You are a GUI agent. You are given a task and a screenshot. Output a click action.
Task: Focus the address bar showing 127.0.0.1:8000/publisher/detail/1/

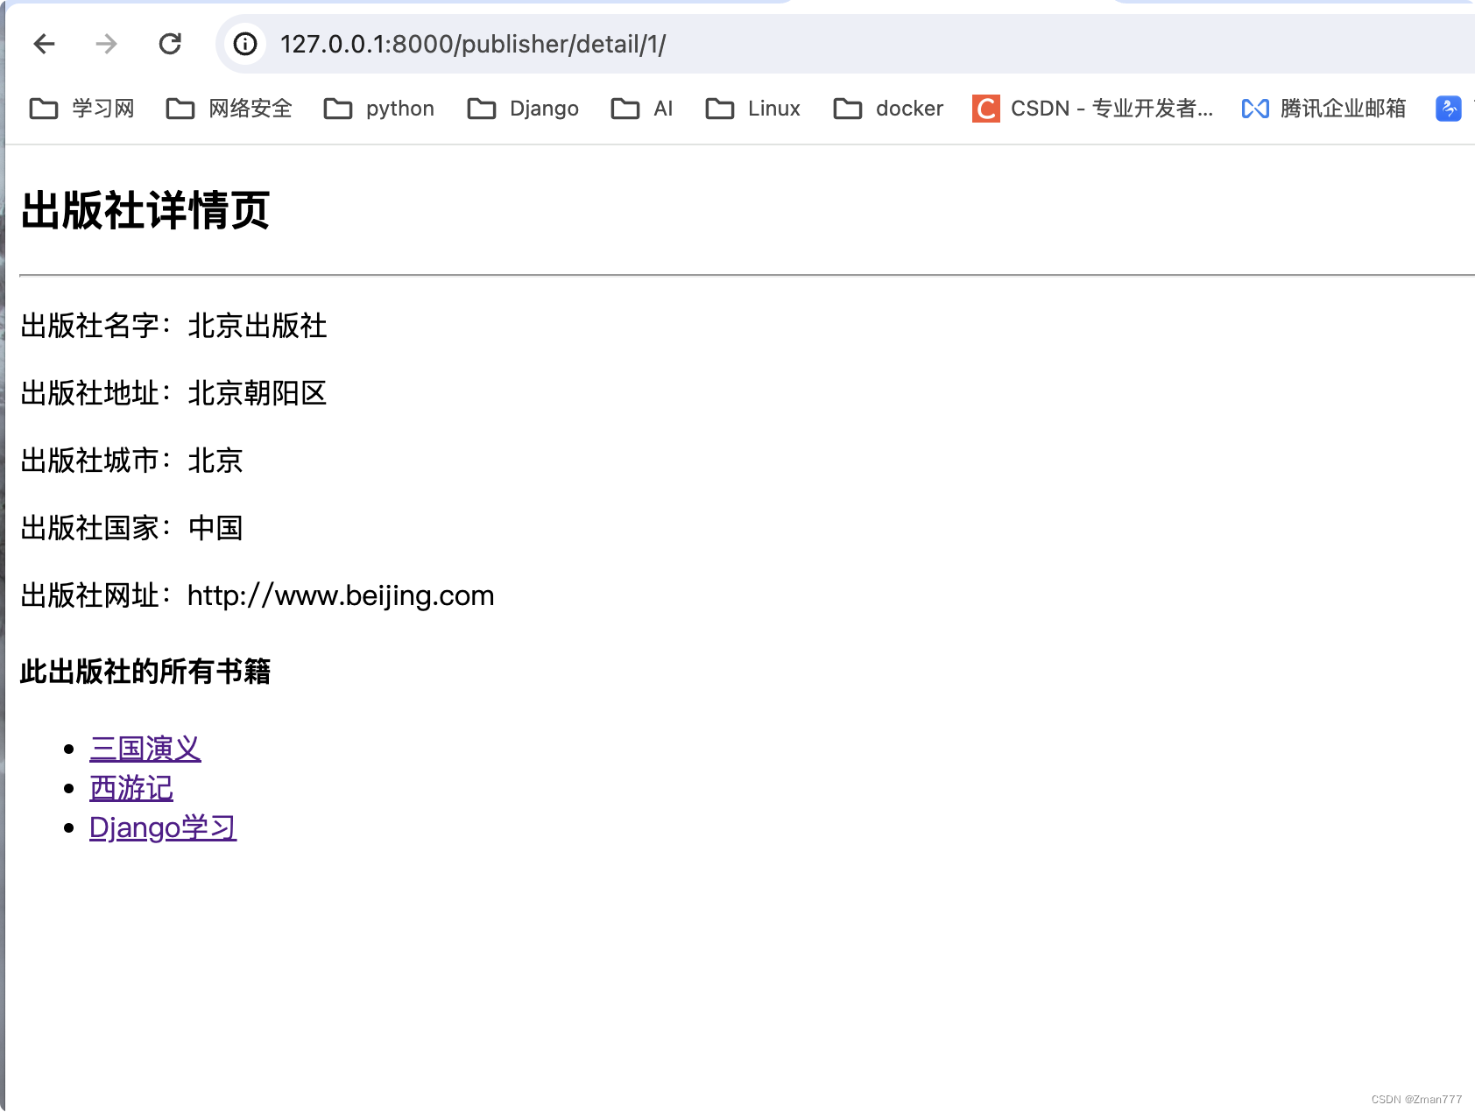pyautogui.click(x=845, y=44)
